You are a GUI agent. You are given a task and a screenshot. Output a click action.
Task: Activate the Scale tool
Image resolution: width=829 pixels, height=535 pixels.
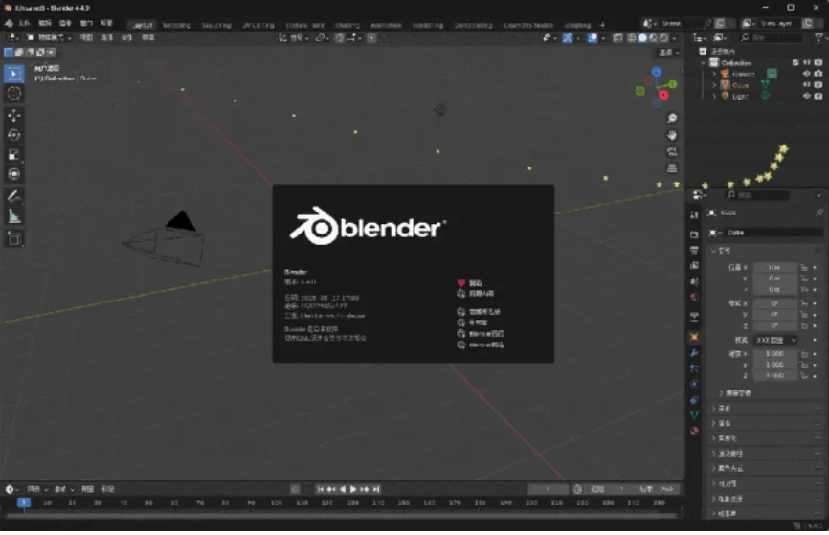pos(14,154)
